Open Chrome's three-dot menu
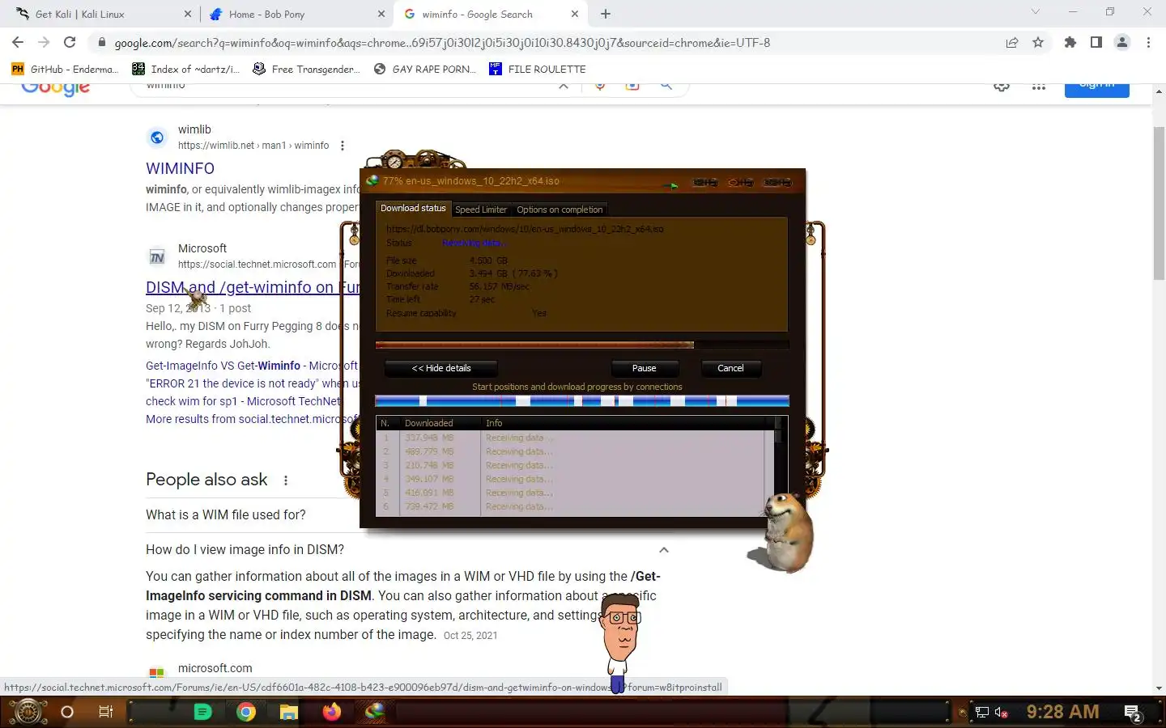Image resolution: width=1166 pixels, height=728 pixels. pyautogui.click(x=1148, y=42)
